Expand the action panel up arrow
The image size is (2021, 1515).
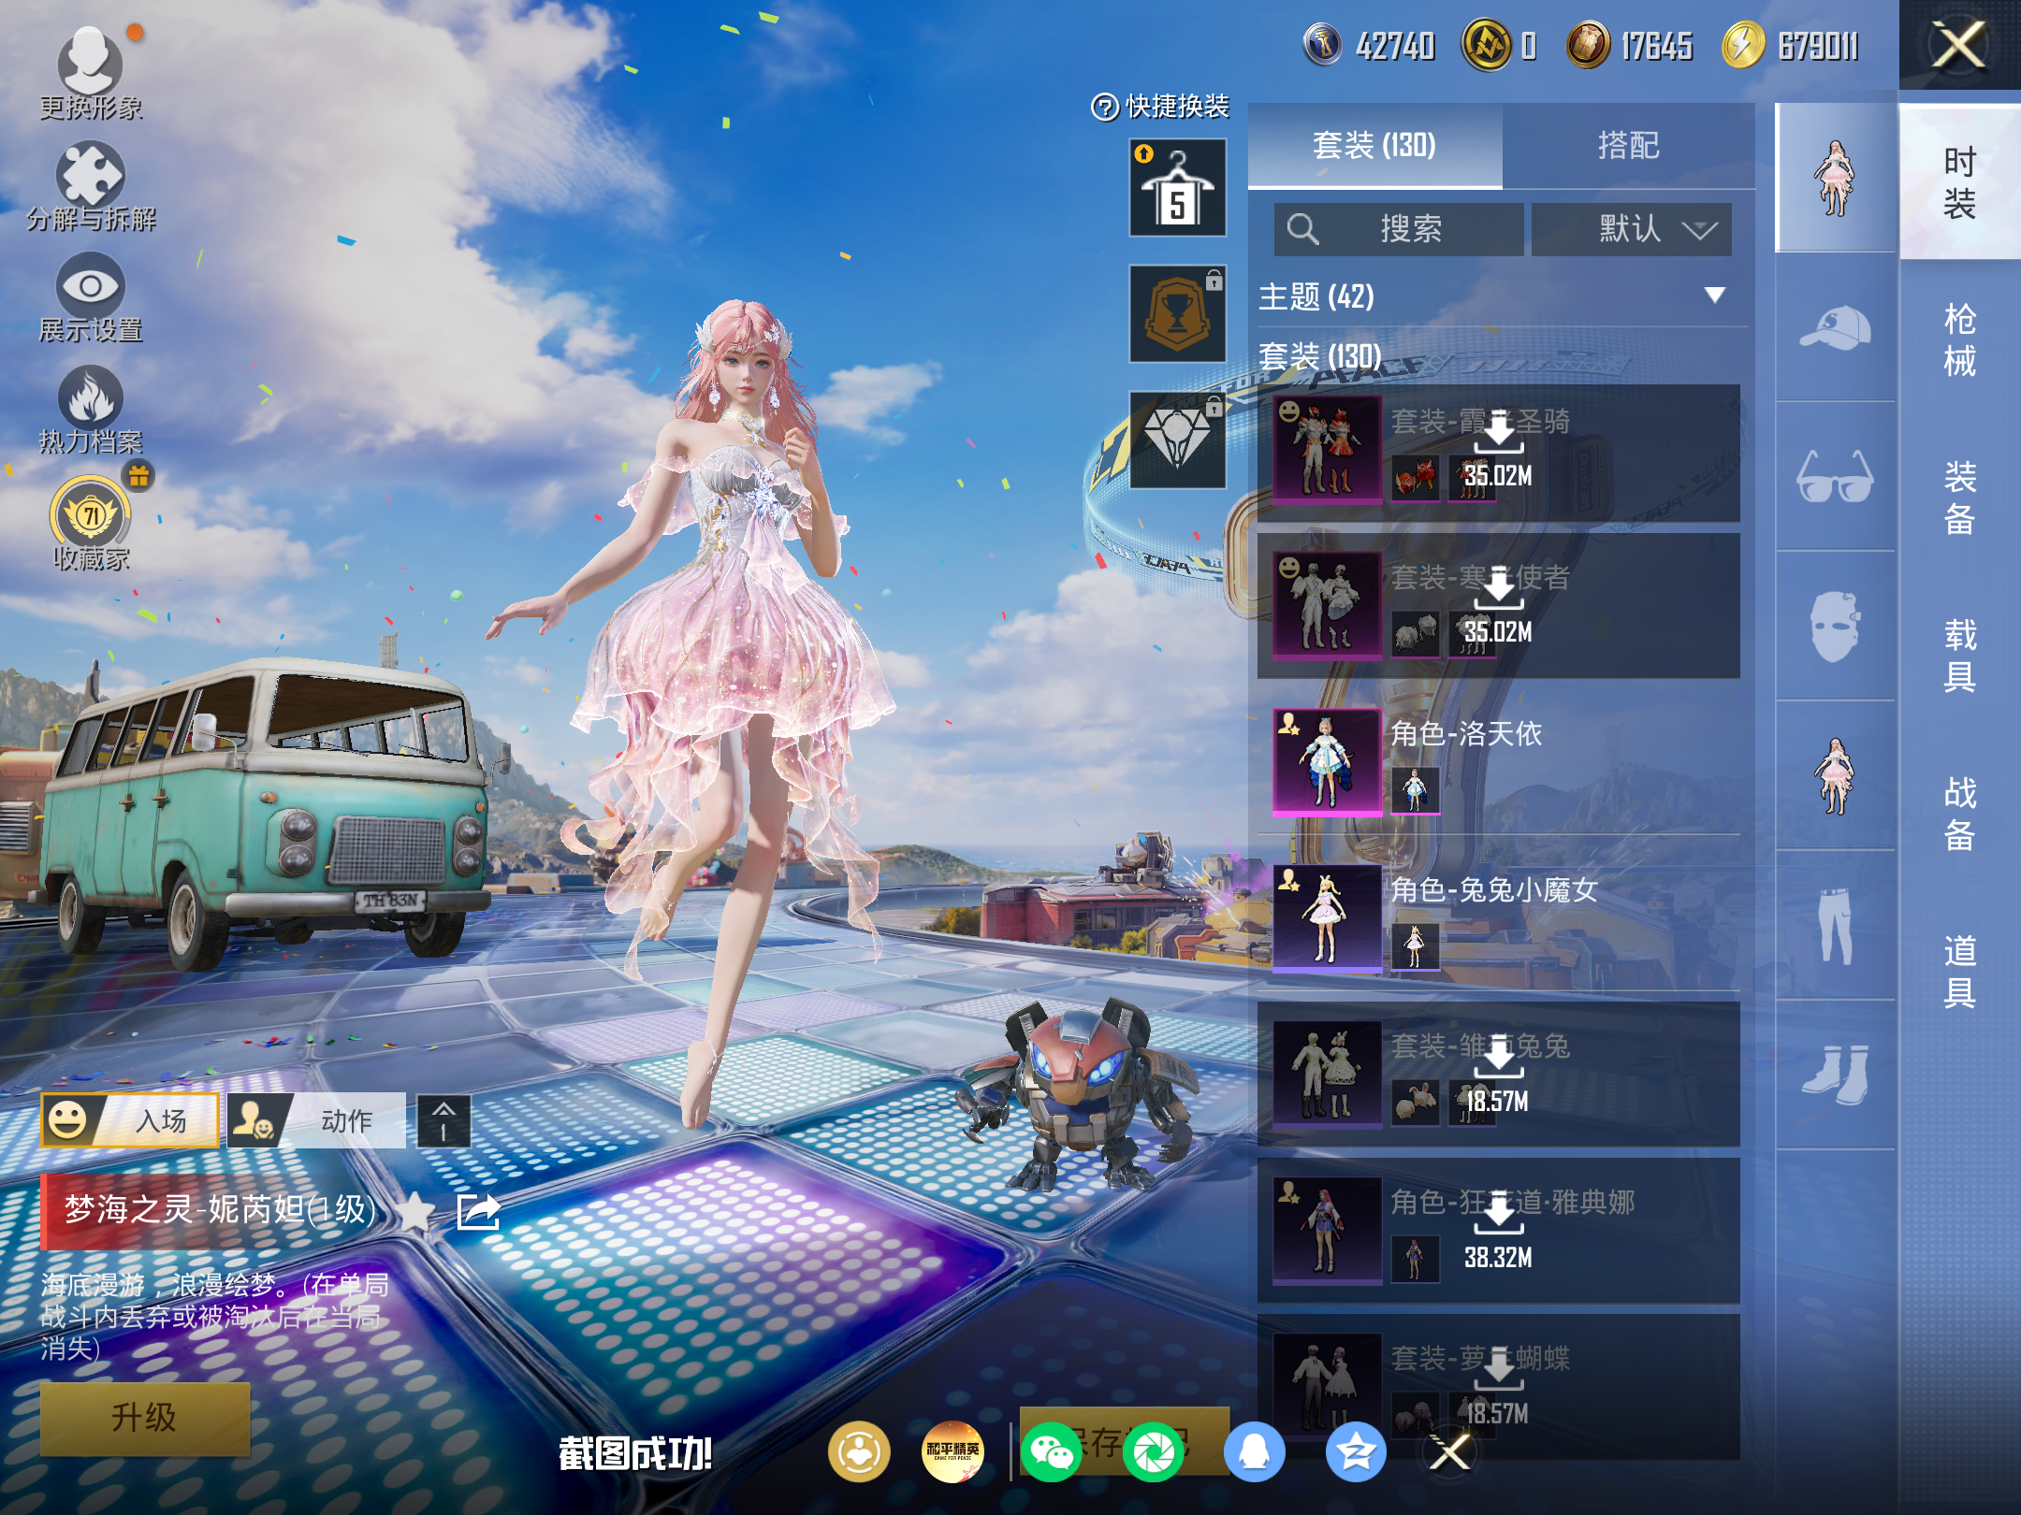tap(443, 1120)
